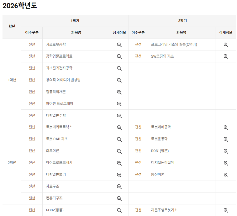
Task: Click the 자율주행로봇기초 course name
Action: click(164, 210)
